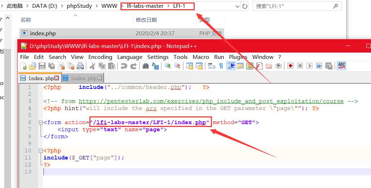Expand the address bar history dropdown chevron
Screen dimensions: 371x188
[236, 6]
